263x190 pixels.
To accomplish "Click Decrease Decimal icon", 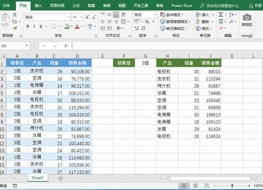I will click(143, 28).
